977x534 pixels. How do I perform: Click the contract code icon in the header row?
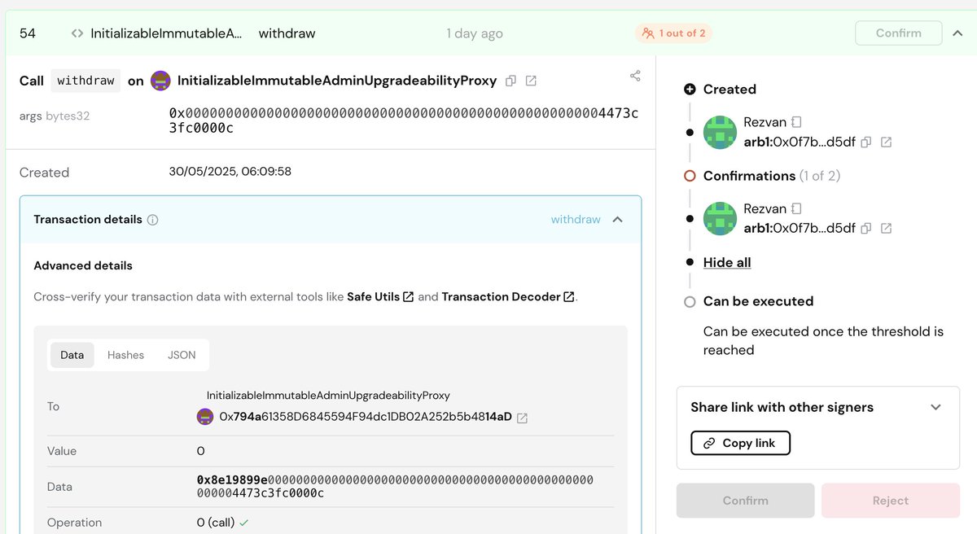(77, 33)
